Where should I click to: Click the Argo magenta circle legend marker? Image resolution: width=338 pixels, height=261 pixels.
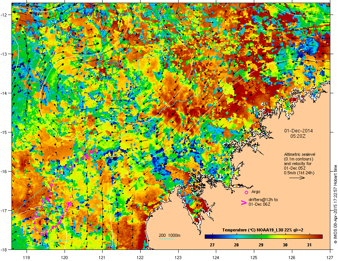point(246,192)
